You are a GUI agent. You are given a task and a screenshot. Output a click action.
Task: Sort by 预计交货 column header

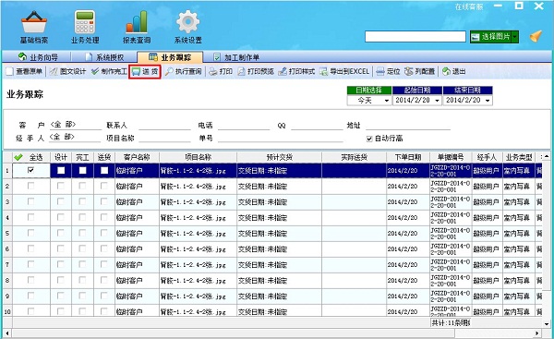tap(279, 157)
